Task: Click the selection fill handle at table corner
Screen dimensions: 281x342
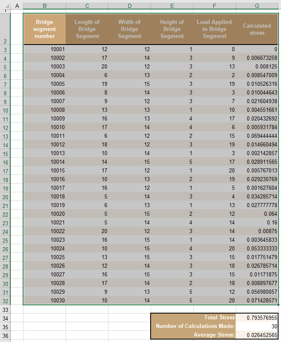Action: 278,304
